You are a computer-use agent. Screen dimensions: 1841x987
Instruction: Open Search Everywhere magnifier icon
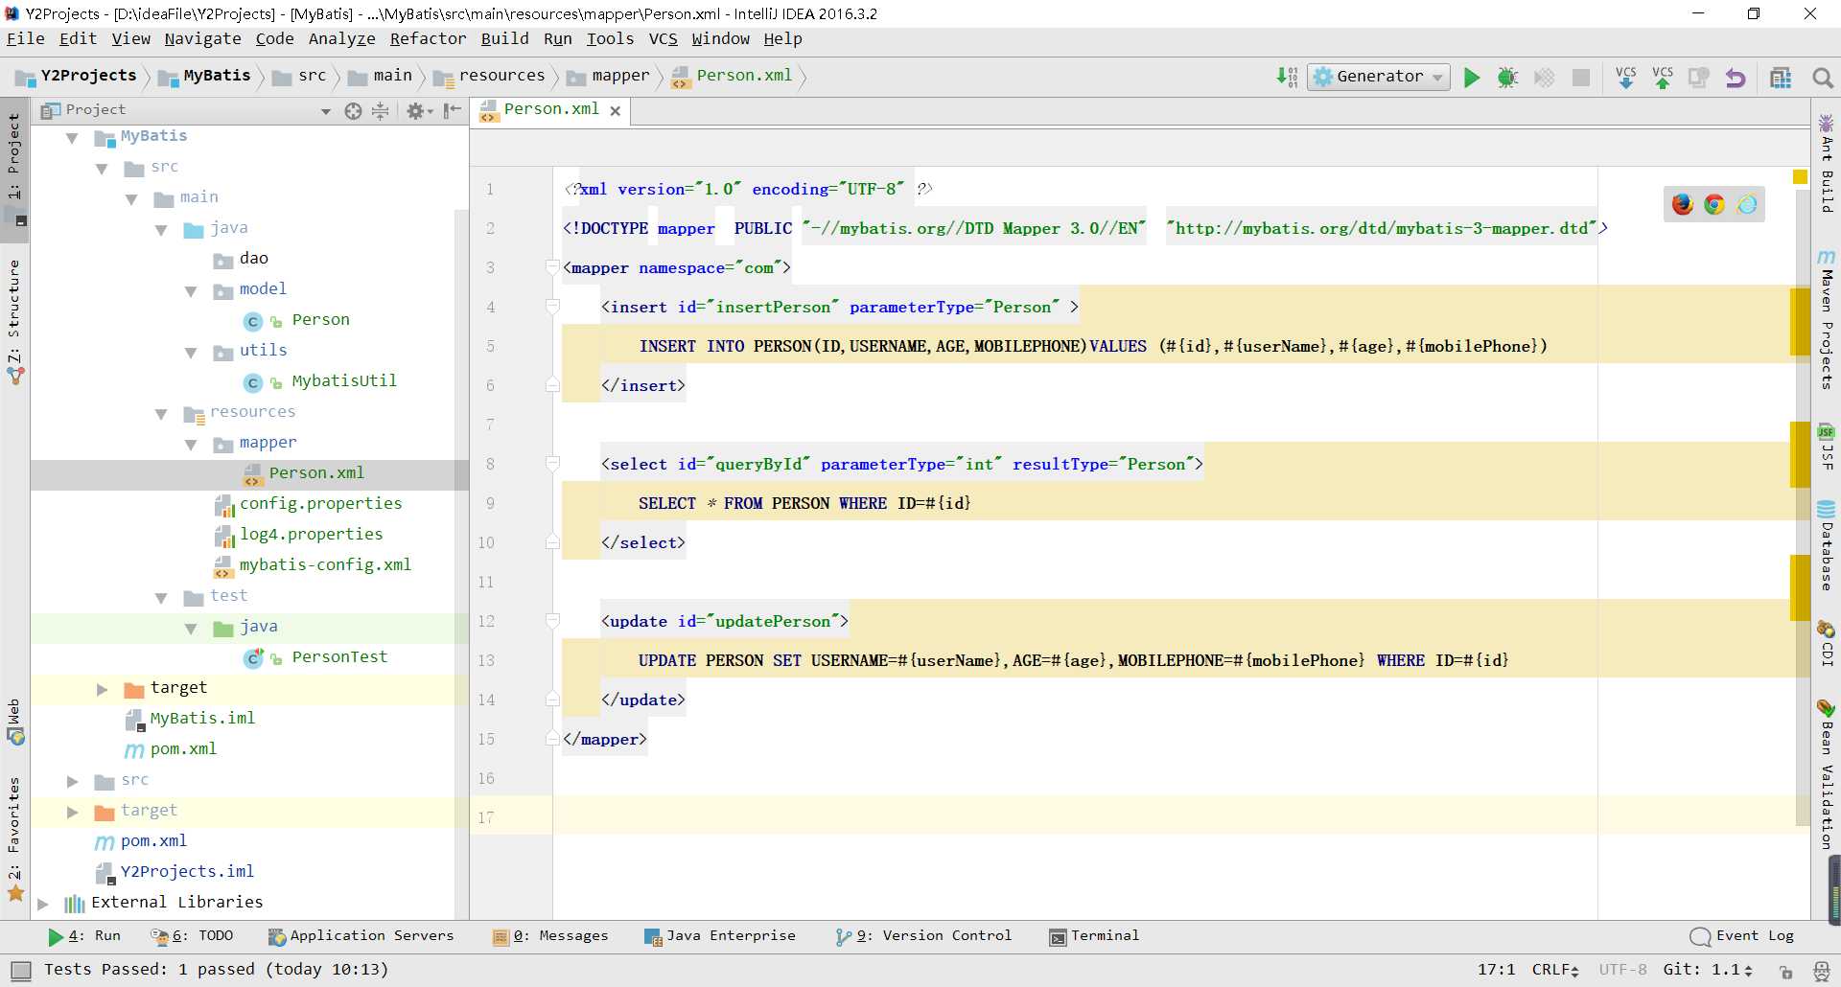(x=1823, y=78)
